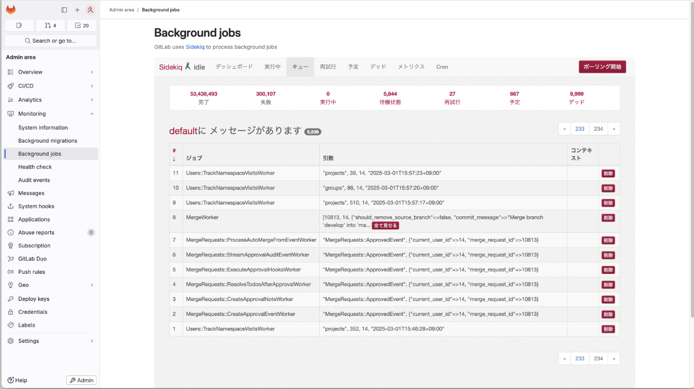The image size is (694, 389).
Task: Click the Subscription badge icon
Action: pyautogui.click(x=11, y=246)
